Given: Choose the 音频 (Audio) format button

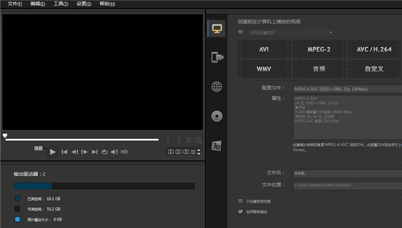Looking at the screenshot, I should 319,69.
